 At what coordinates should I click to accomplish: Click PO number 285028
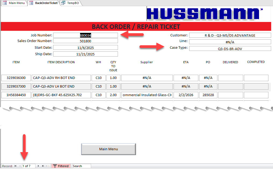(208, 95)
